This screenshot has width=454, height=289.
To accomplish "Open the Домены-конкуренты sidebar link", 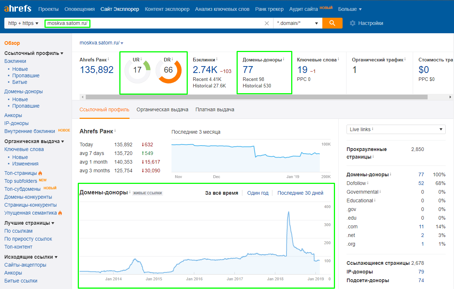I will click(x=28, y=197).
